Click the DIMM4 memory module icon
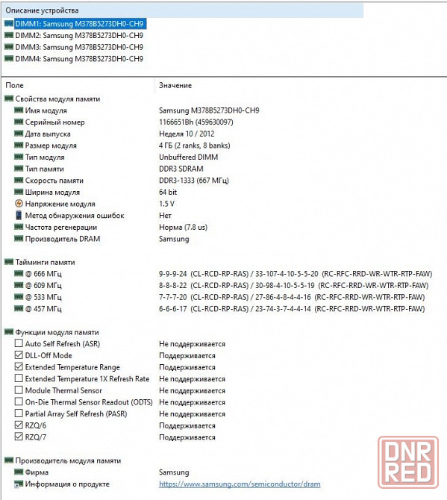Image resolution: width=447 pixels, height=500 pixels. [9, 58]
